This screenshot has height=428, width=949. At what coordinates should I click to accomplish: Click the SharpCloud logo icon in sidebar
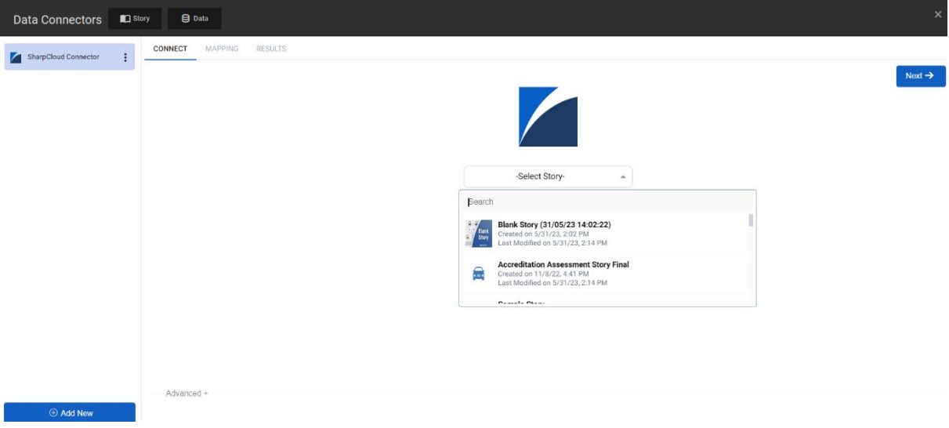(x=16, y=57)
